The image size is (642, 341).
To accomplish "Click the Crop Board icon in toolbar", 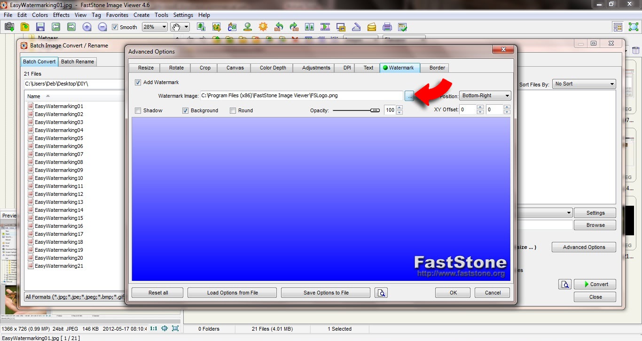I will click(217, 27).
